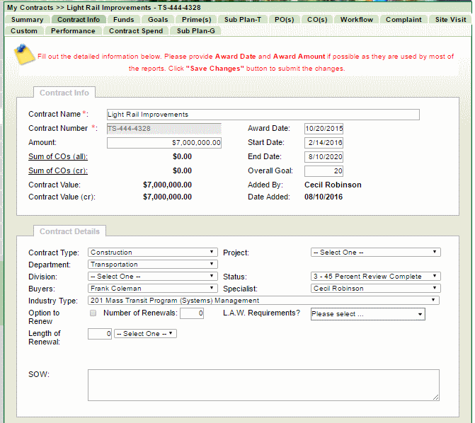Viewport: 475px width, 423px height.
Task: Expand the Department dropdown
Action: tap(152, 265)
